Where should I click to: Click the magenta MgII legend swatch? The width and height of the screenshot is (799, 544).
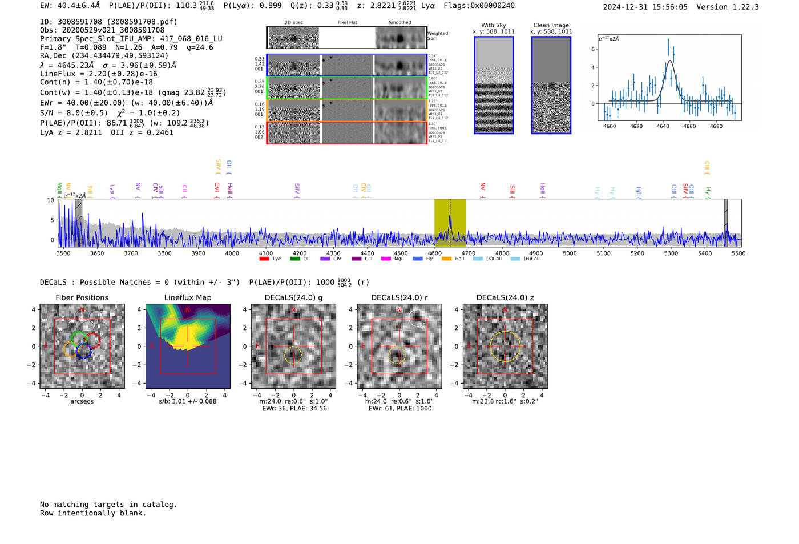click(386, 259)
